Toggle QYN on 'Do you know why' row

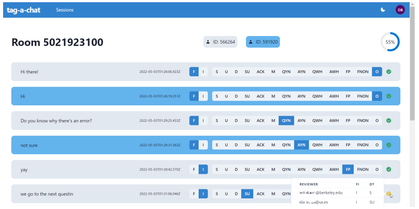tap(286, 121)
